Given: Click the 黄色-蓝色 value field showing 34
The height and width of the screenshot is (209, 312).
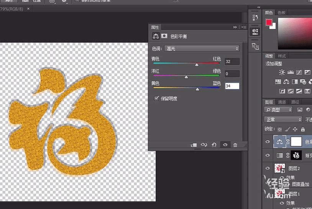Looking at the screenshot, I should tap(232, 86).
